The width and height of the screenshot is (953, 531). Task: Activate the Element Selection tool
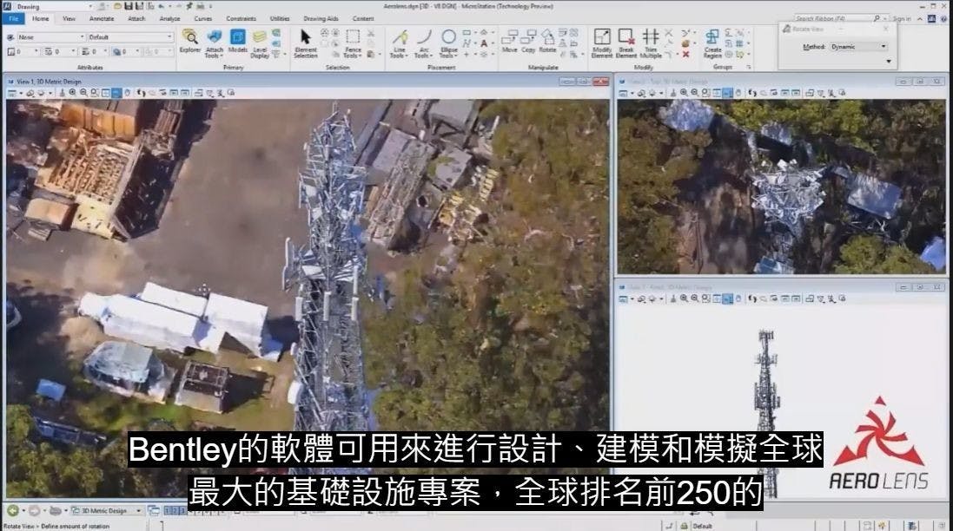tap(306, 43)
